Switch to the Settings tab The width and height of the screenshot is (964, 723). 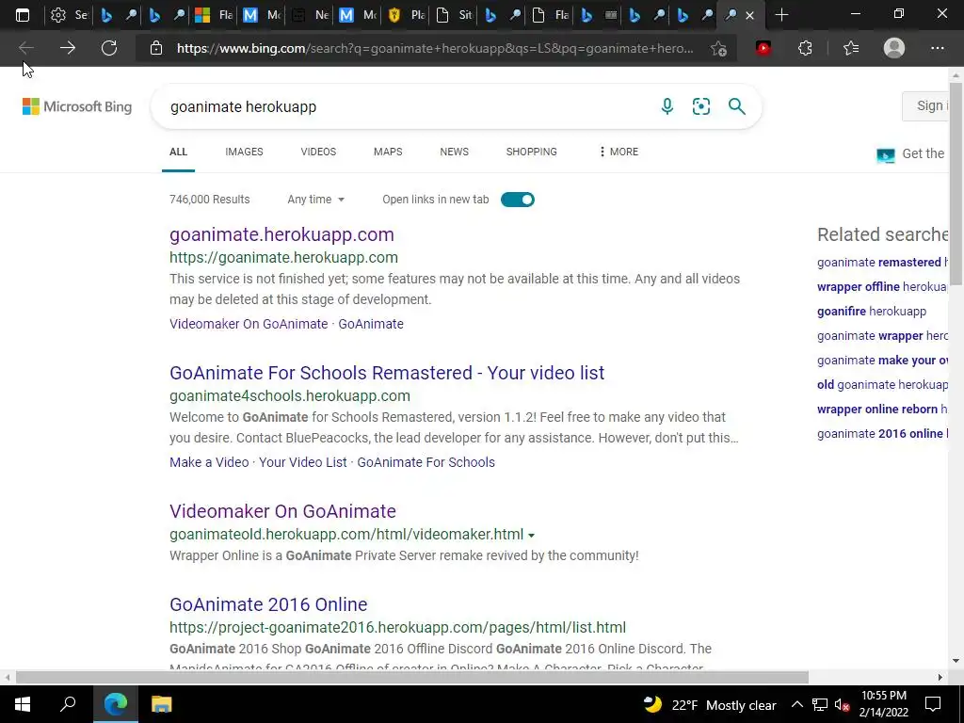pyautogui.click(x=68, y=15)
